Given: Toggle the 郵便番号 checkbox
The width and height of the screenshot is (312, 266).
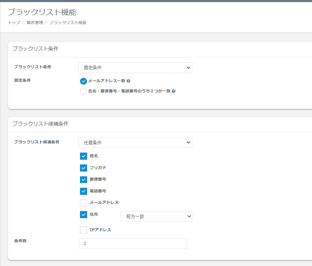Looking at the screenshot, I should point(84,179).
